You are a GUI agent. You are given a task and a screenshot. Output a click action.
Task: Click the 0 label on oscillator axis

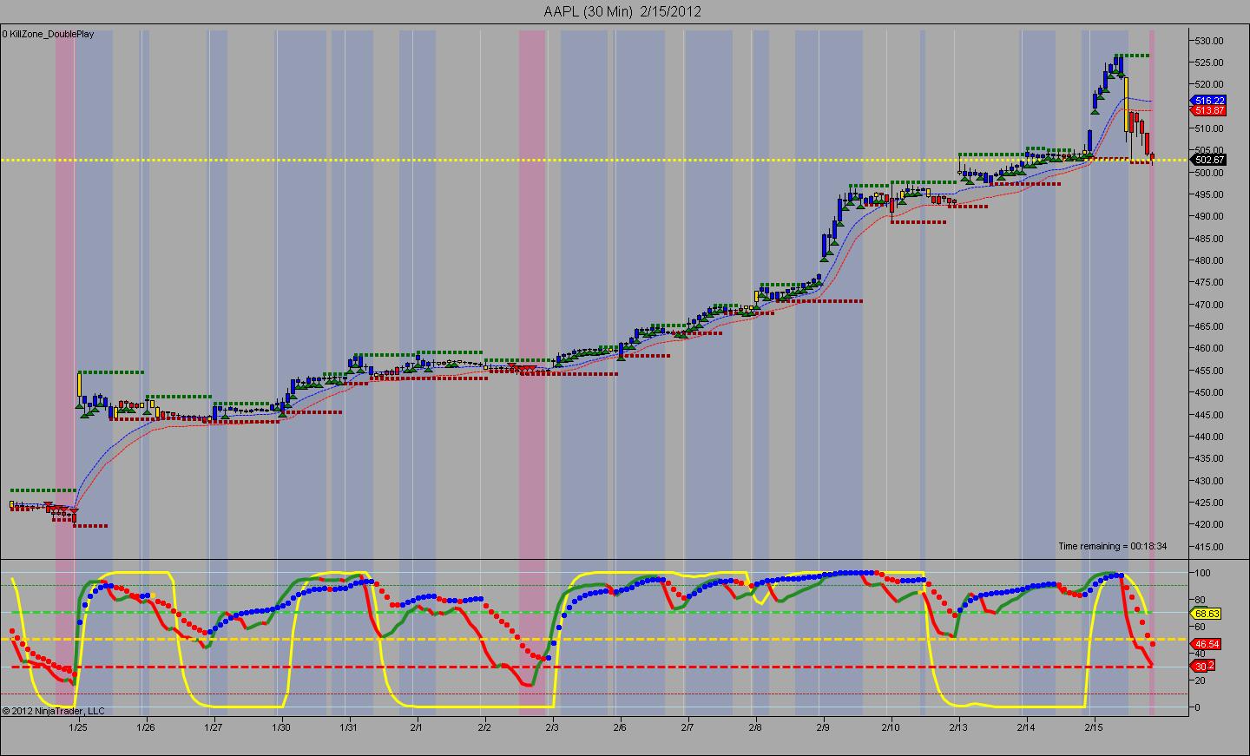[1198, 707]
